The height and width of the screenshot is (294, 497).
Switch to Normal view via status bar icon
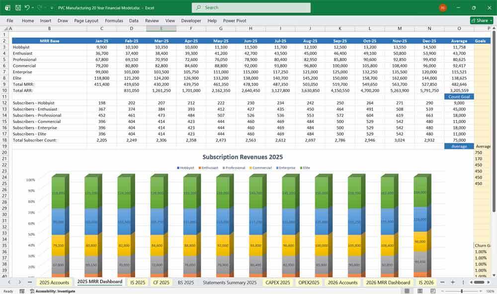tap(406, 290)
